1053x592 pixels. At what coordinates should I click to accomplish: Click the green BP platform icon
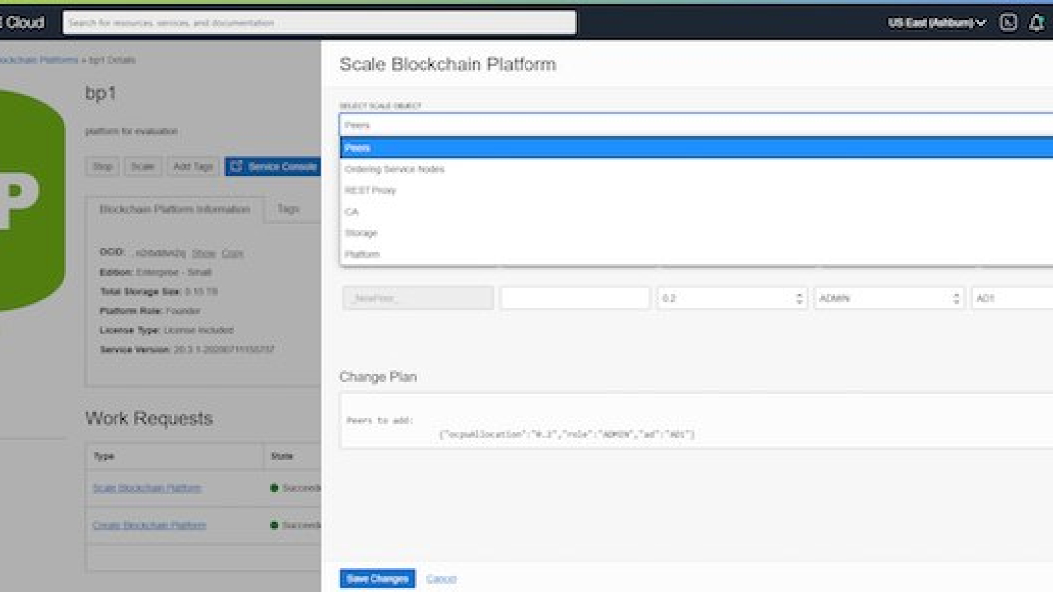coord(32,201)
